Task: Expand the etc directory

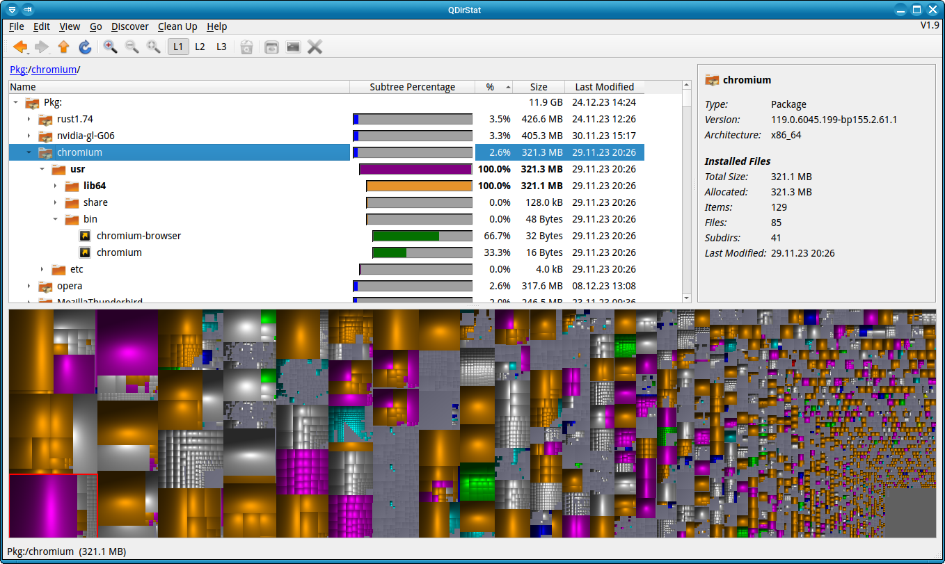Action: [42, 269]
